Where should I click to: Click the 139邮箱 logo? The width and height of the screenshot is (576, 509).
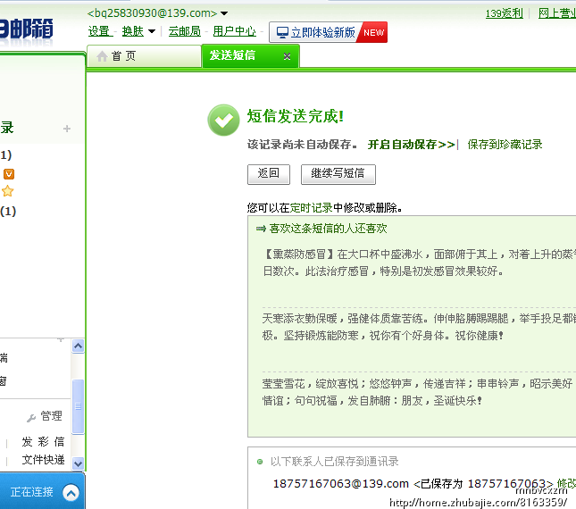click(27, 29)
